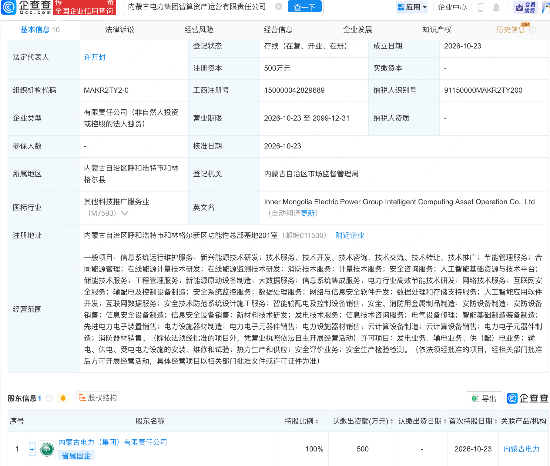The height and width of the screenshot is (466, 550).
Task: Open notifications bell in header
Action: pos(496,7)
